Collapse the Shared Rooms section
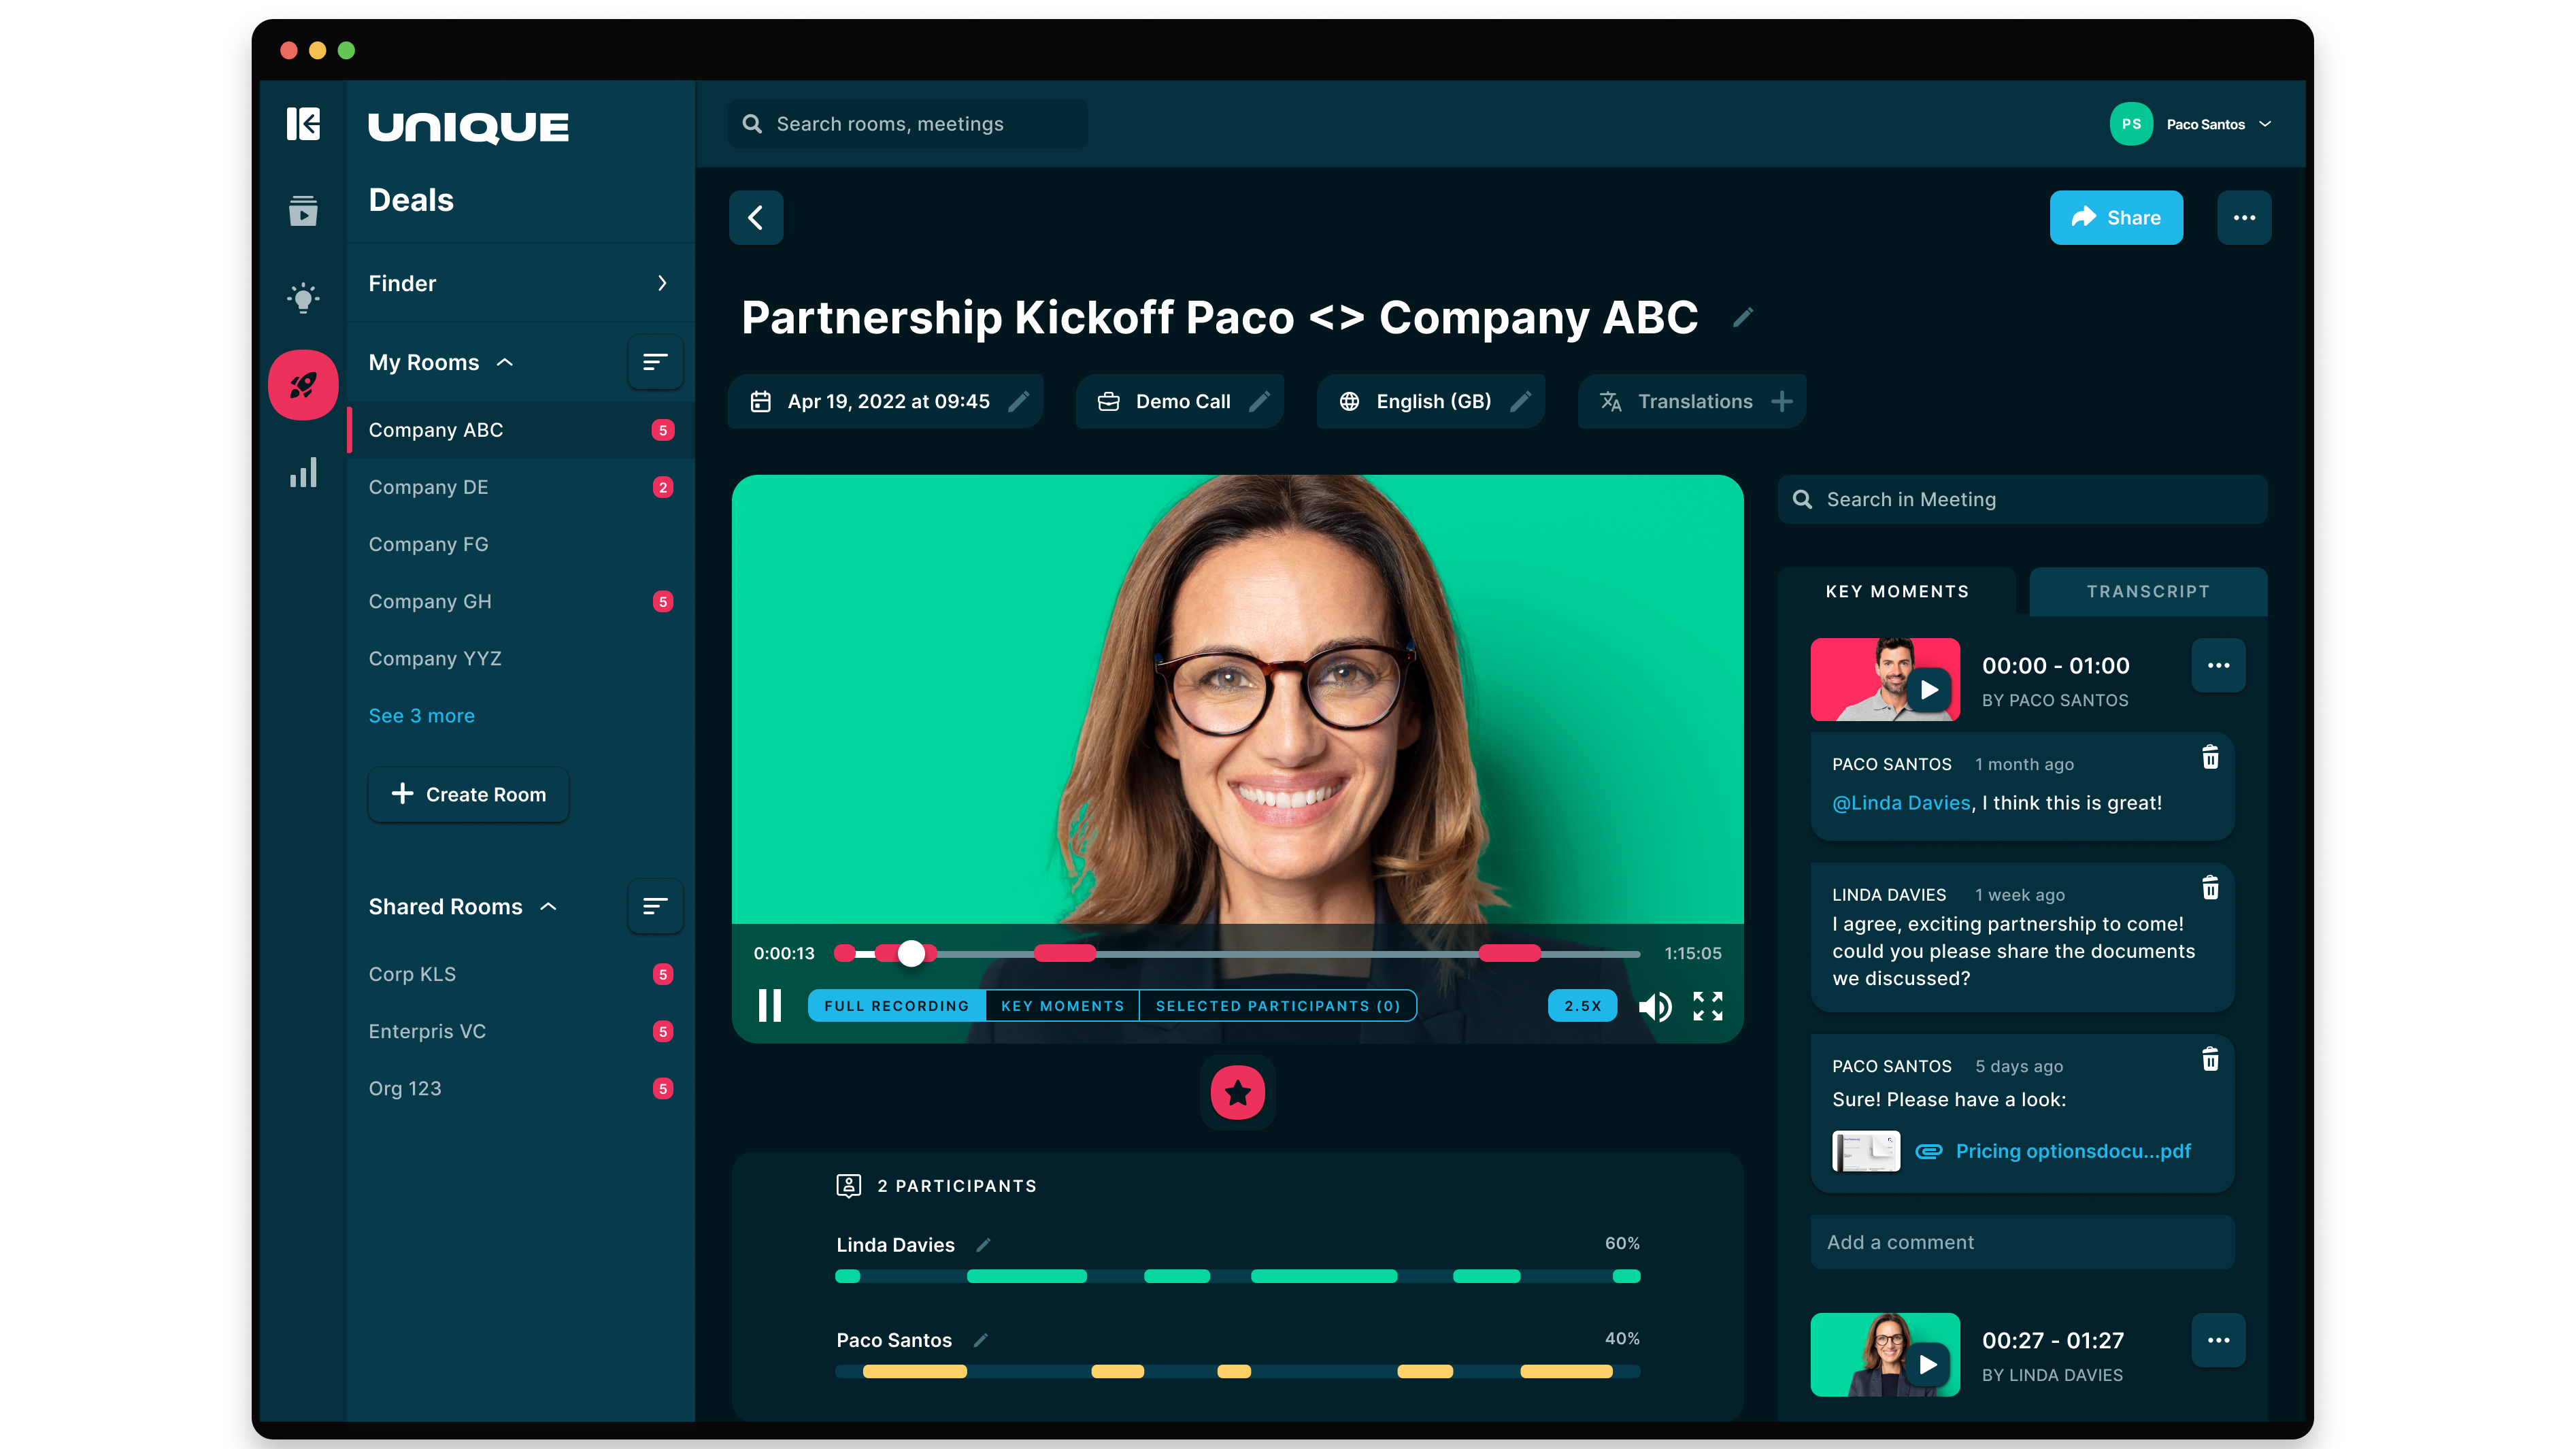The width and height of the screenshot is (2576, 1449). [x=548, y=907]
